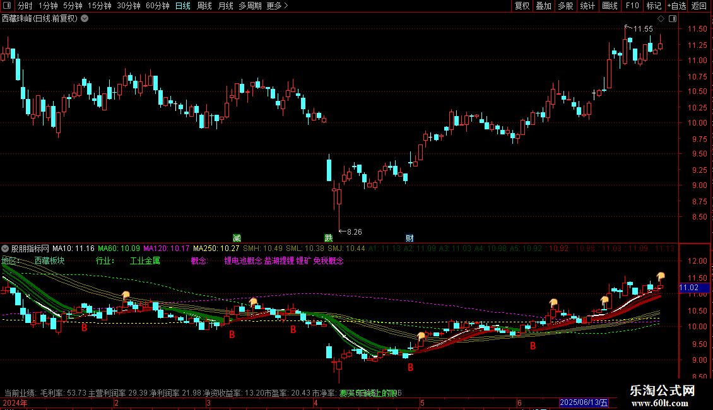713x410 pixels.
Task: Click the MA60: 10.09 value
Action: pos(119,249)
